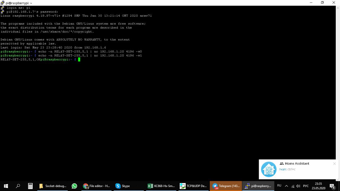Click РУС keyboard layout indicator

306,186
